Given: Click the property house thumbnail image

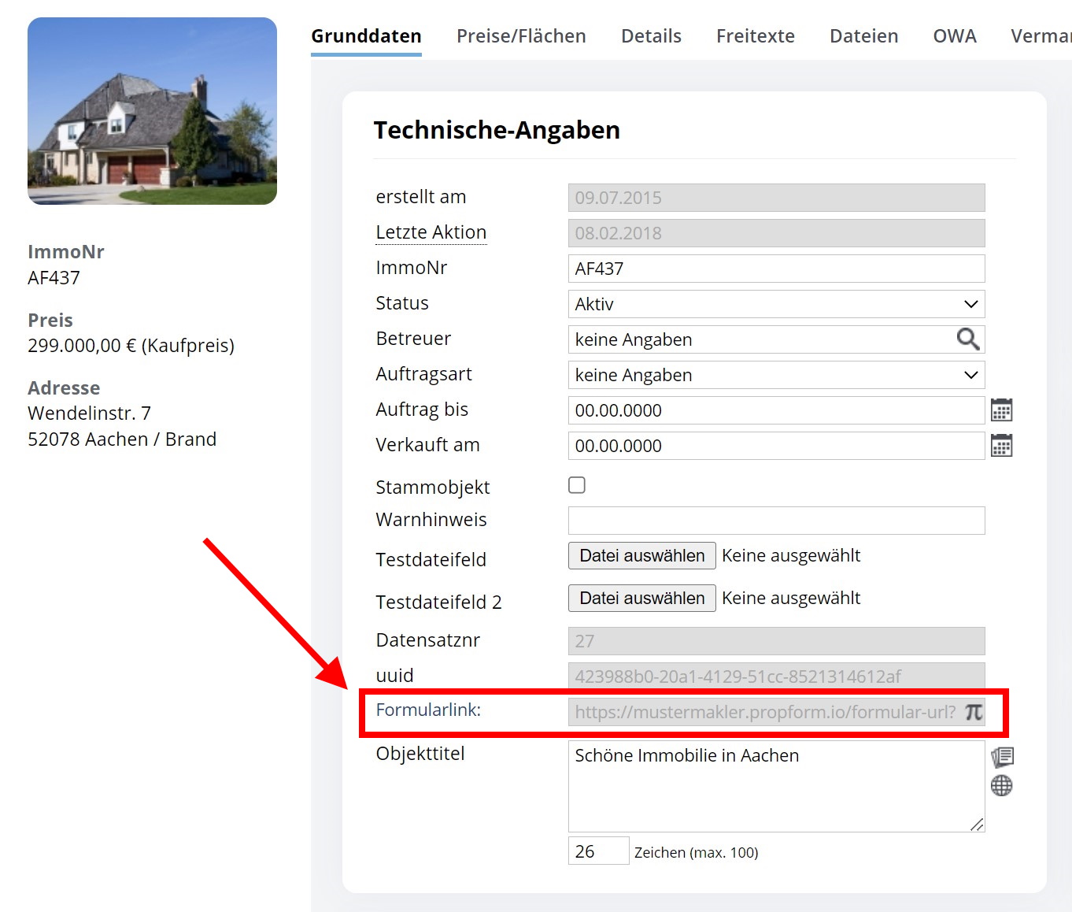Looking at the screenshot, I should click(152, 111).
